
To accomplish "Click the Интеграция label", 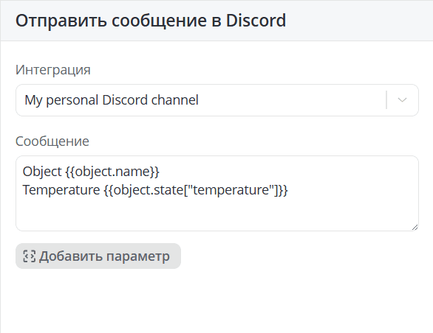I will (53, 70).
